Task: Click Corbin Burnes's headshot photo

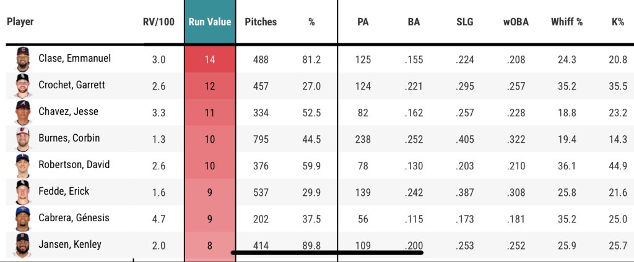Action: 23,140
